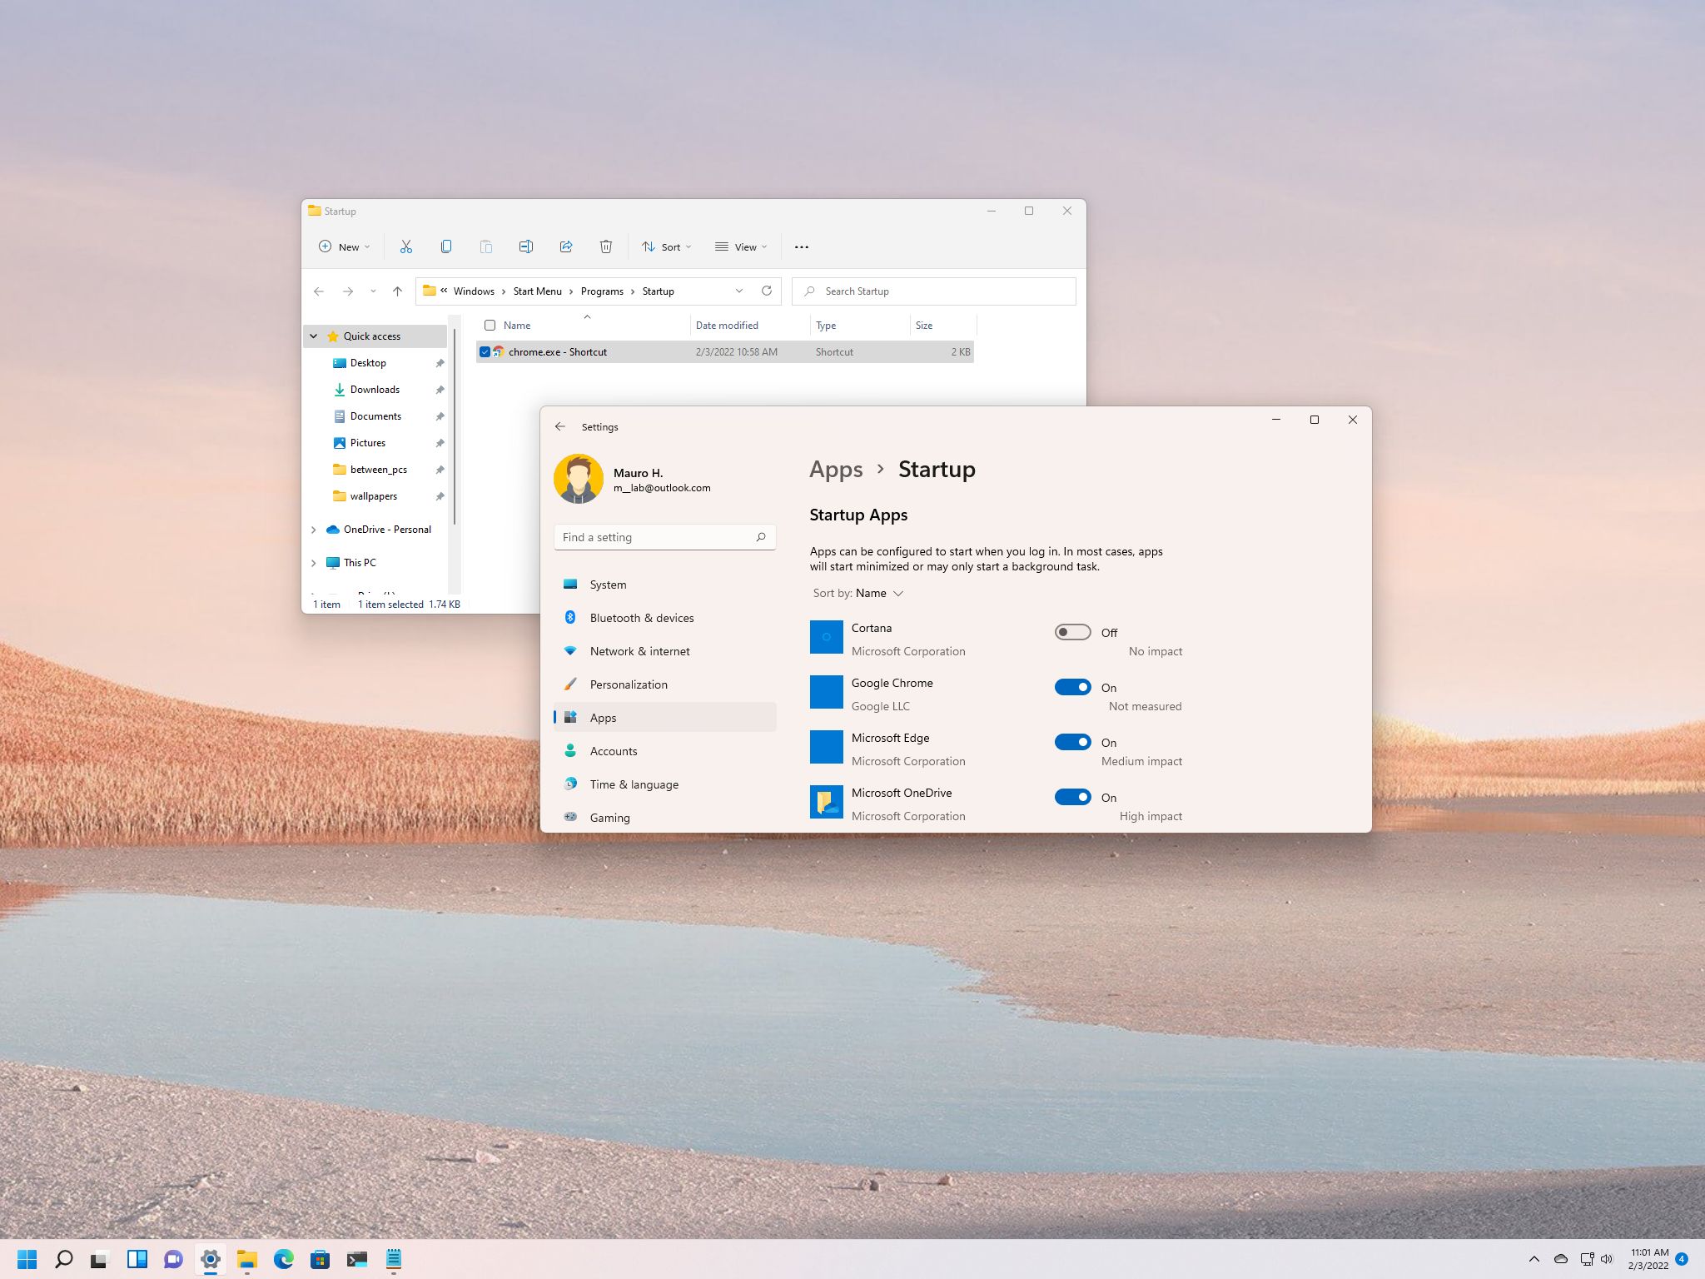Expand OneDrive - Personal tree node

click(314, 530)
